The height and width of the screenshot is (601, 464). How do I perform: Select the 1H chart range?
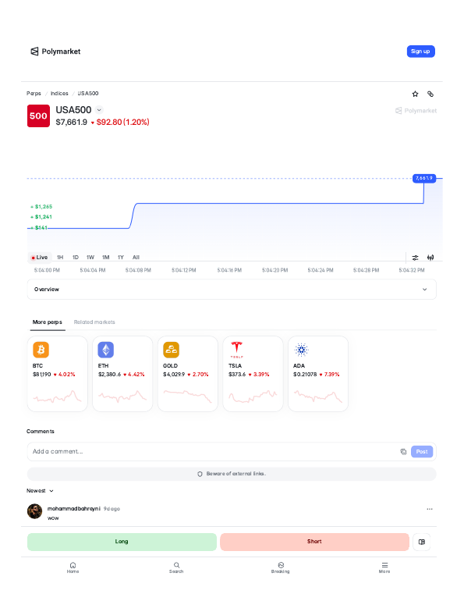pyautogui.click(x=60, y=258)
